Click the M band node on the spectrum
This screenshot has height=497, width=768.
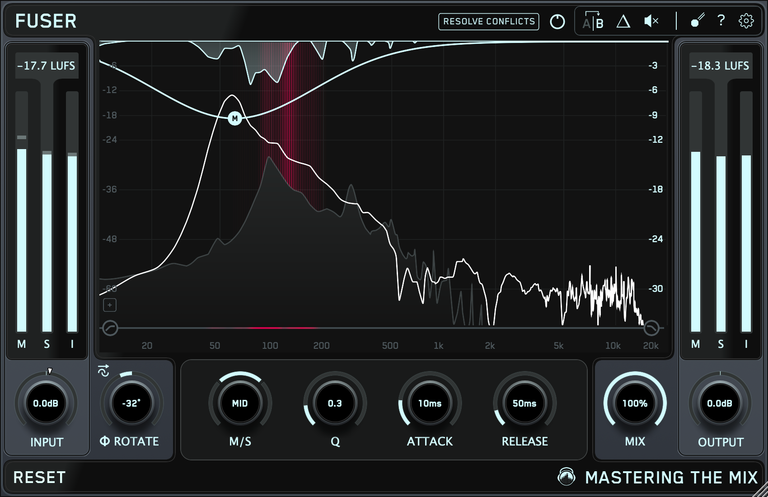(234, 118)
